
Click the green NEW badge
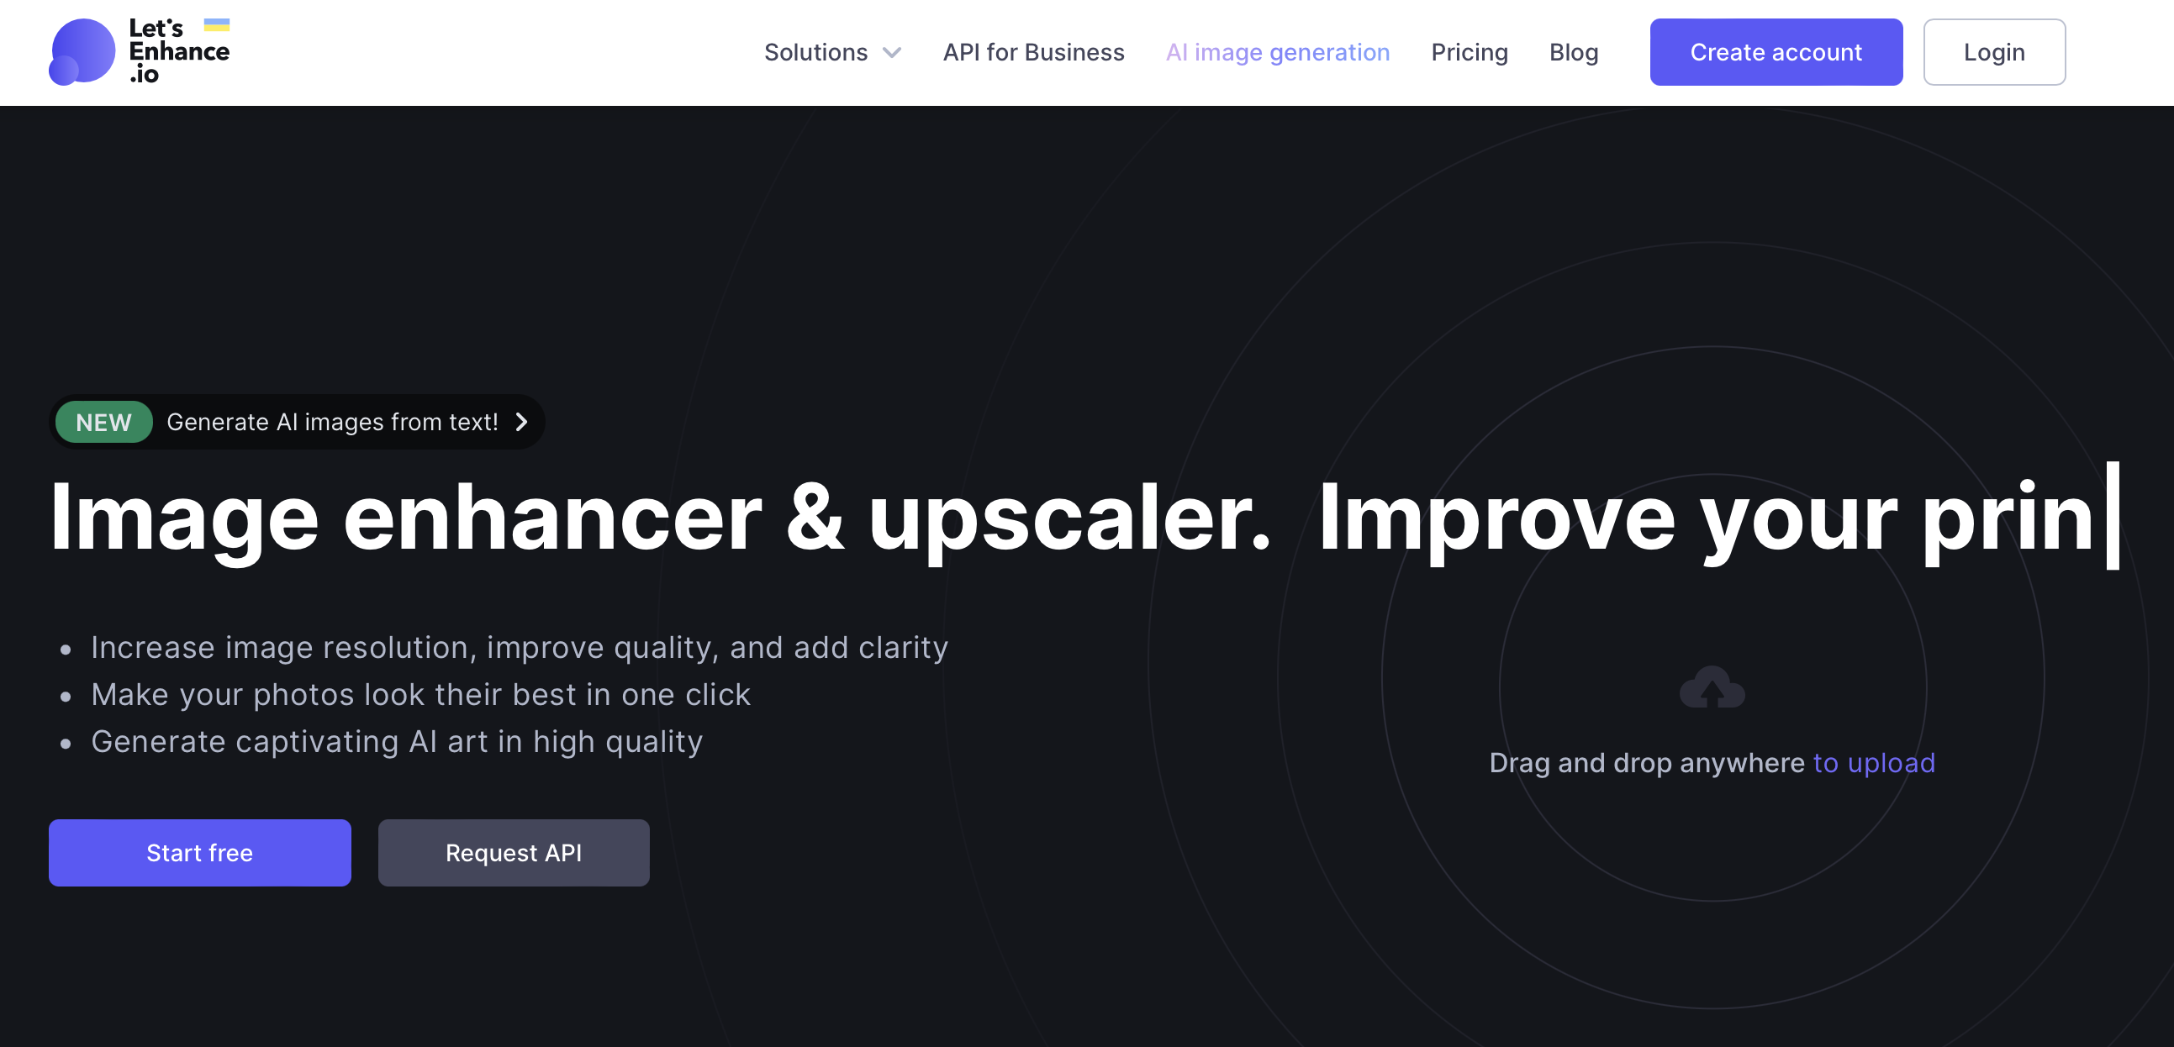coord(103,422)
